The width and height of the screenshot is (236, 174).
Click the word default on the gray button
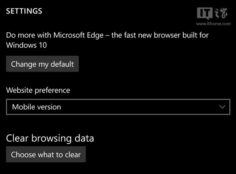tap(62, 64)
